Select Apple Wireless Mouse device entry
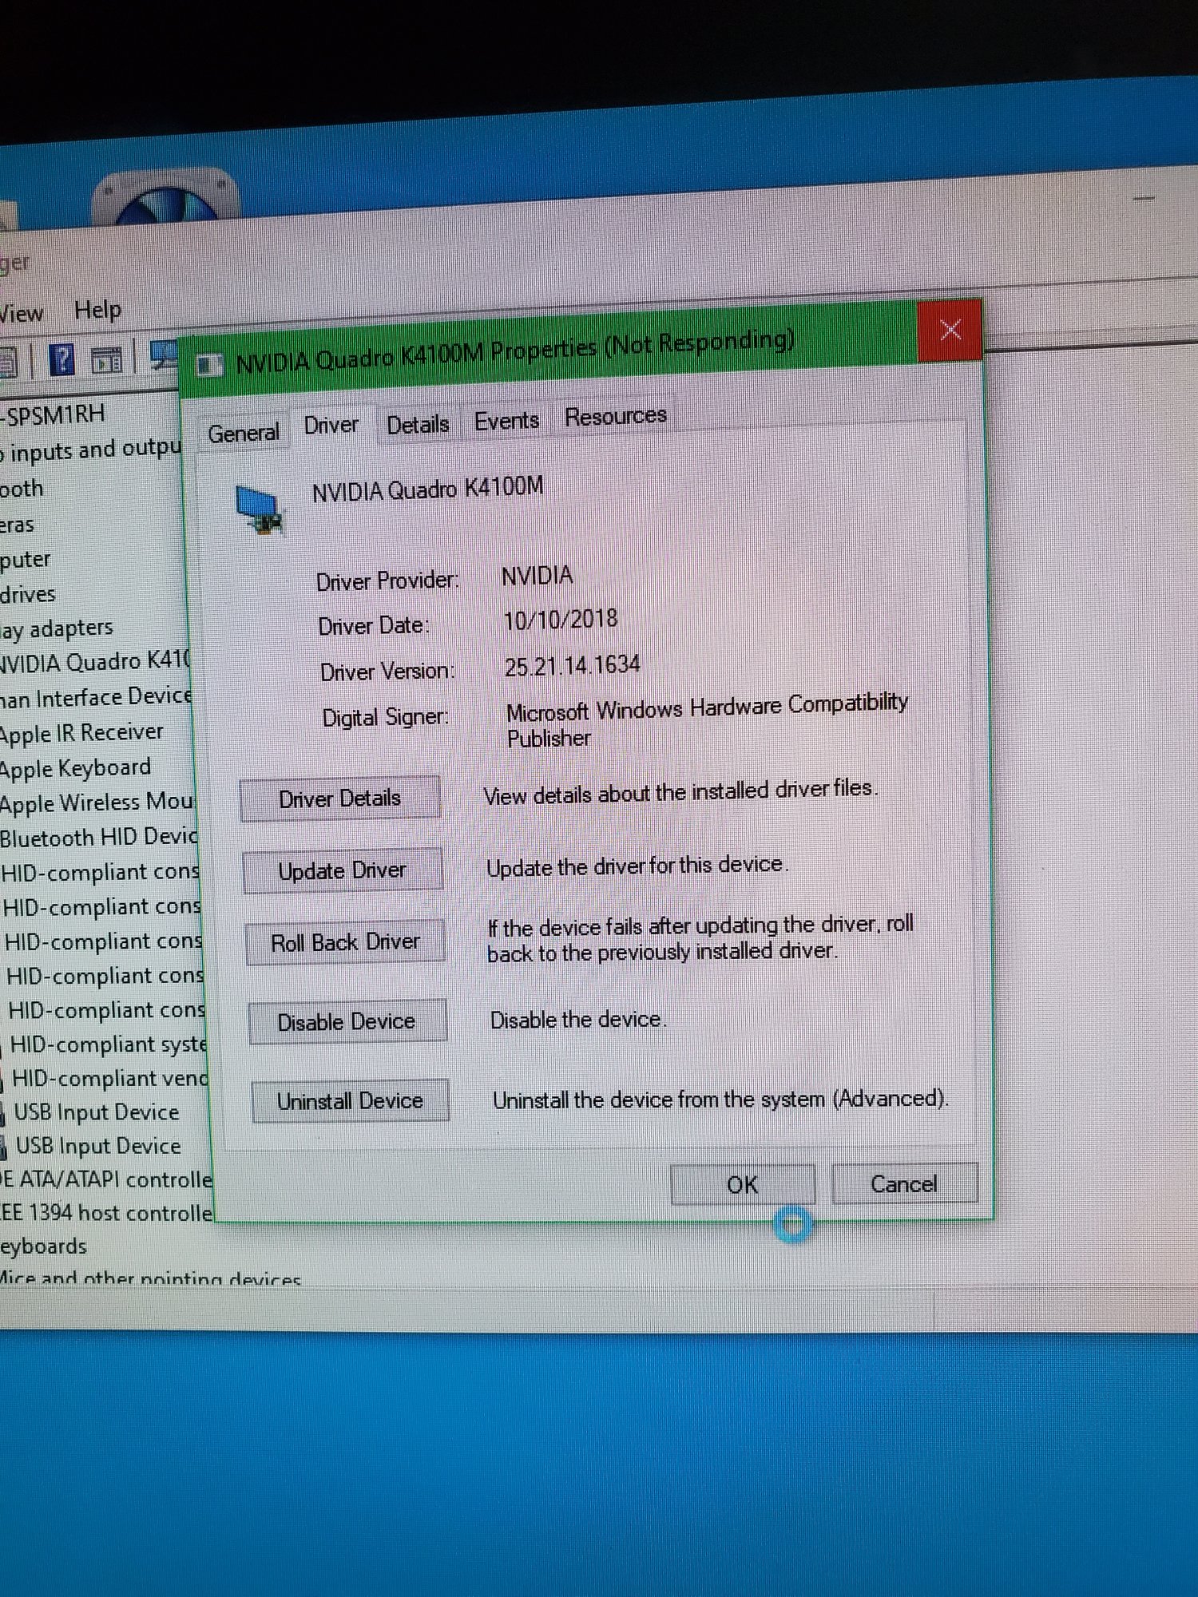Viewport: 1198px width, 1597px height. (x=97, y=803)
